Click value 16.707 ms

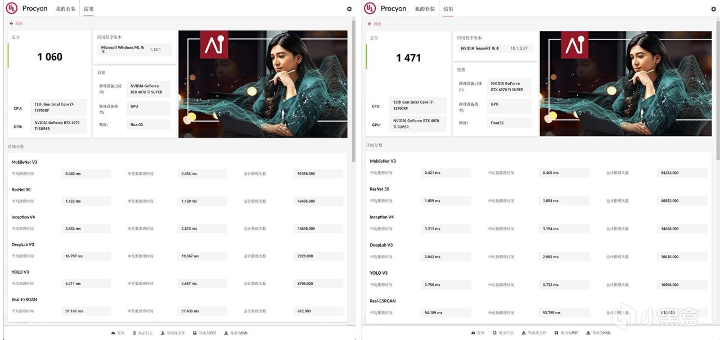86,256
